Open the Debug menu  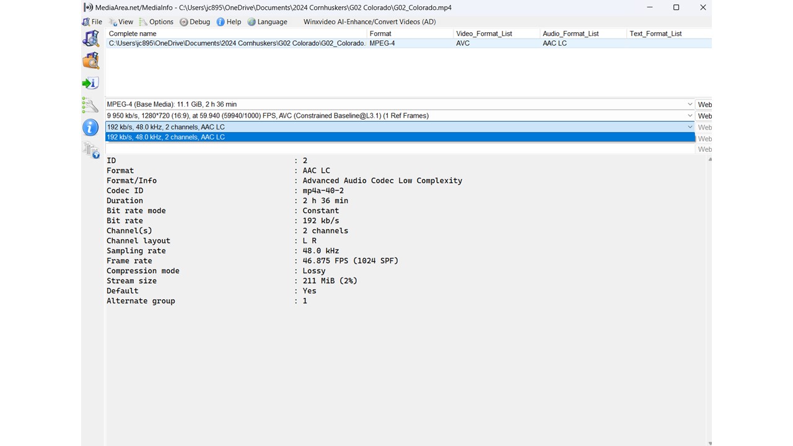(x=195, y=22)
